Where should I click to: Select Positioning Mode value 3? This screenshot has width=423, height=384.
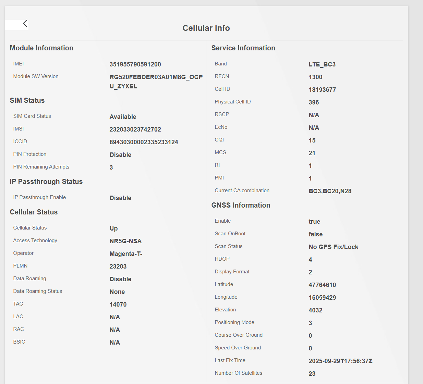(x=310, y=323)
